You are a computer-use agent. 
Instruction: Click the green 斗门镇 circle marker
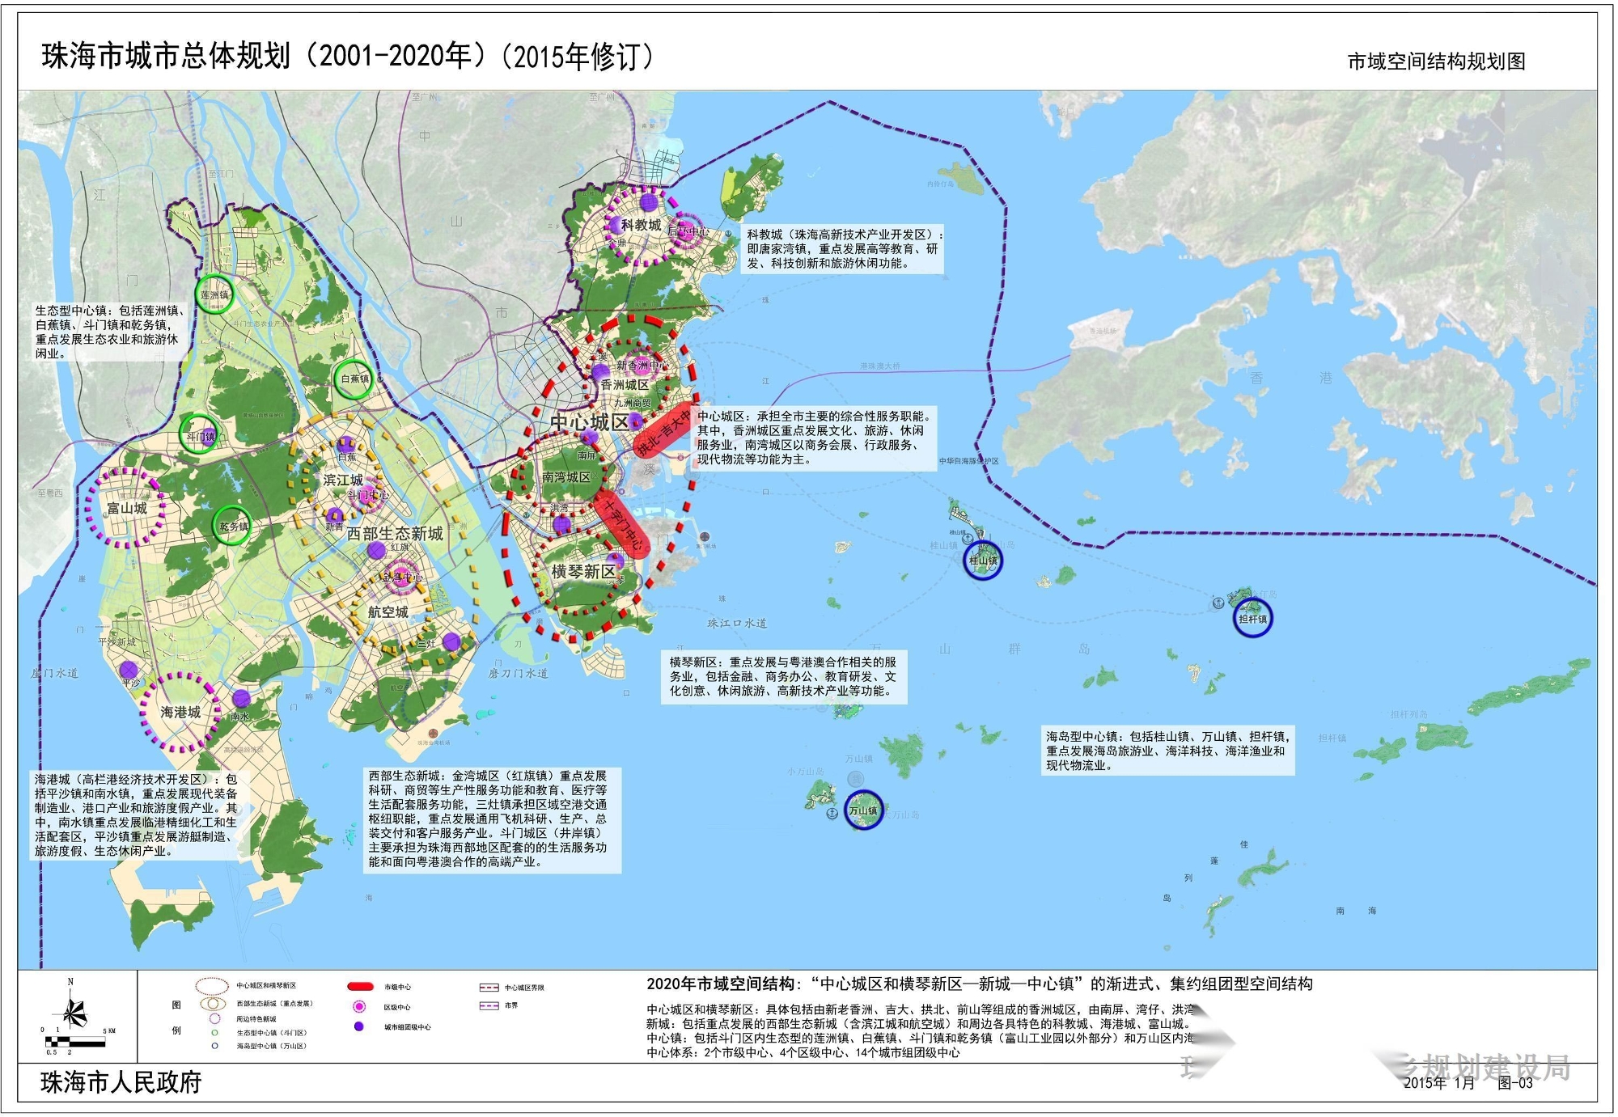click(200, 435)
